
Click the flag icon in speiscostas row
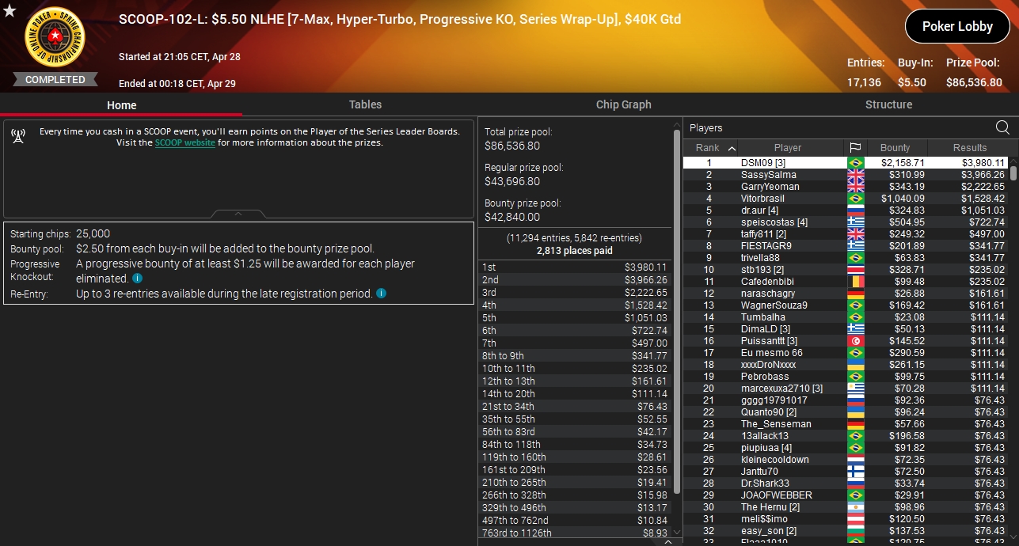[855, 222]
